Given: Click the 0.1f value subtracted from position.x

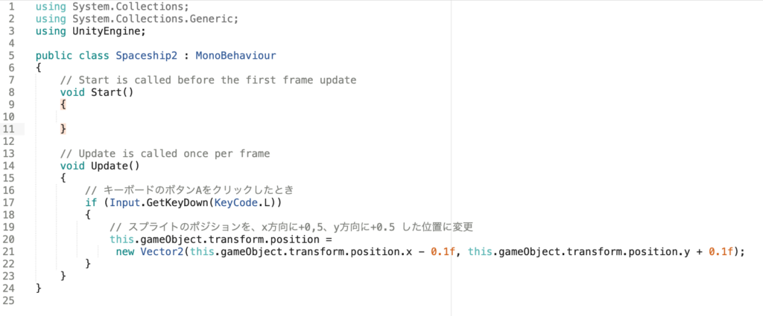Looking at the screenshot, I should click(x=443, y=251).
